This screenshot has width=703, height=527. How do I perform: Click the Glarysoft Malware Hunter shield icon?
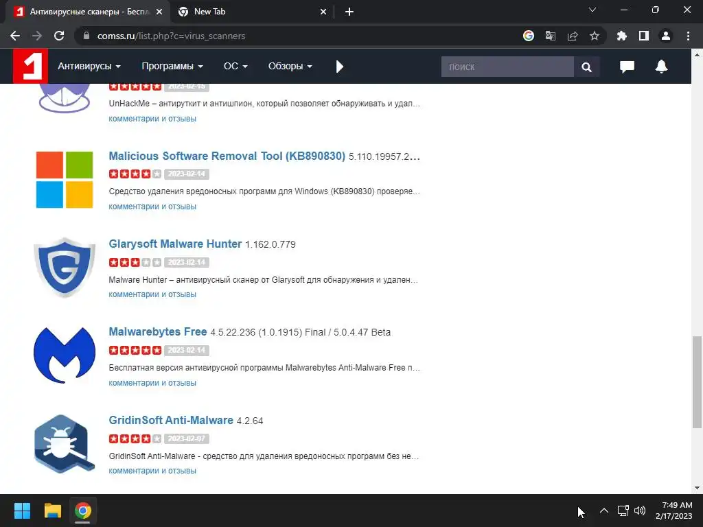(65, 268)
